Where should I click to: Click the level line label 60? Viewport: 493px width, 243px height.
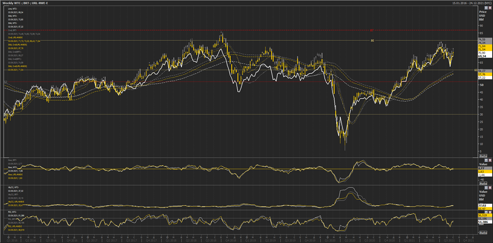tap(476, 70)
